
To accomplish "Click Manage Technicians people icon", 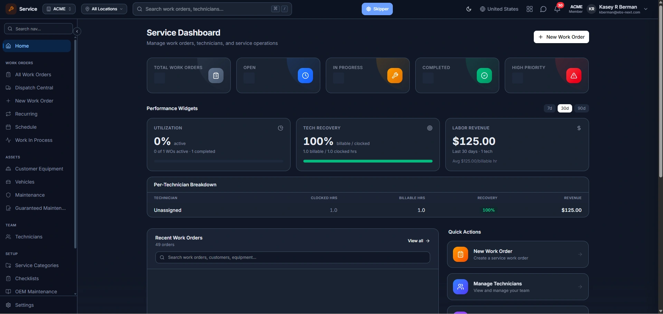I will pyautogui.click(x=461, y=287).
